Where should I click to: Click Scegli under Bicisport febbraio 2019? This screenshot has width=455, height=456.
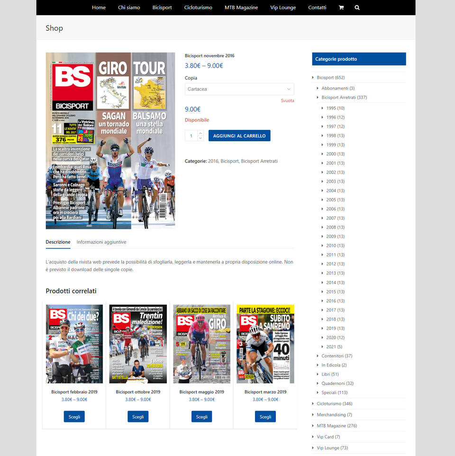74,417
